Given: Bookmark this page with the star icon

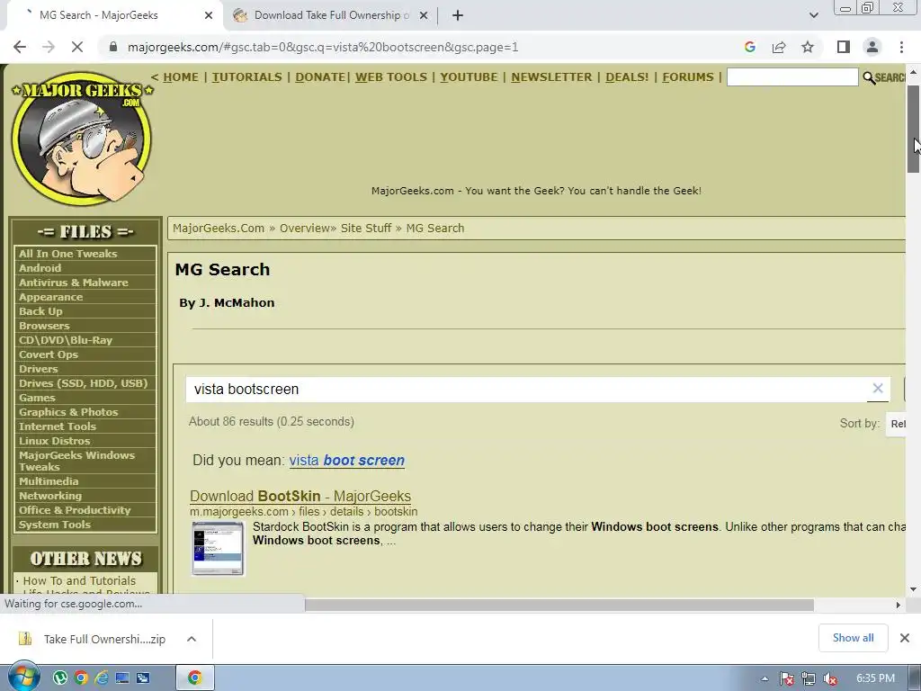Looking at the screenshot, I should [808, 47].
